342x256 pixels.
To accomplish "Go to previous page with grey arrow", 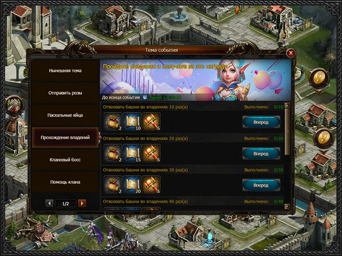I will click(x=49, y=203).
